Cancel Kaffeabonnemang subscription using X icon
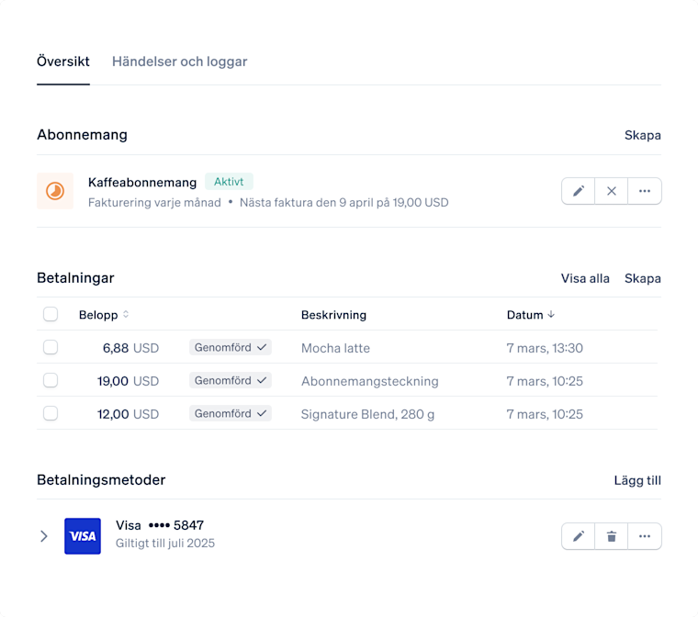 611,191
